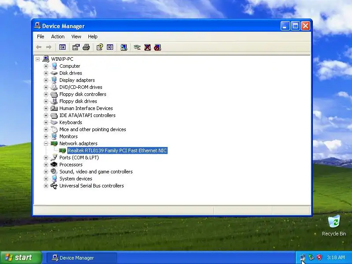Select the IDE ATA/ATAPI controllers label
The height and width of the screenshot is (264, 352).
tap(87, 115)
